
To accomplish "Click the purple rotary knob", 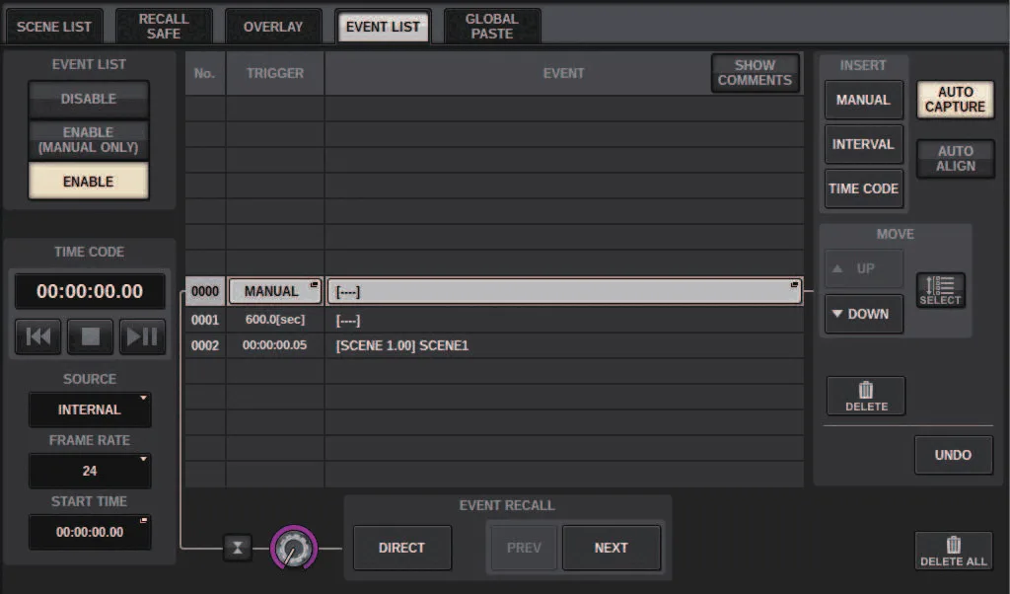I will click(x=294, y=549).
